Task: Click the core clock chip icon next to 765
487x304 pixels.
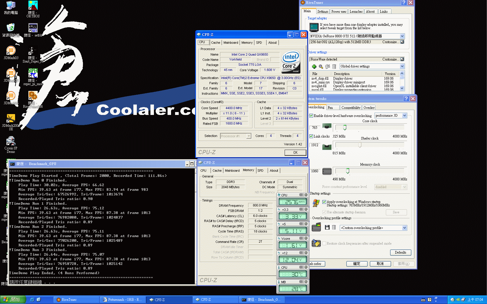Action: pos(327,127)
